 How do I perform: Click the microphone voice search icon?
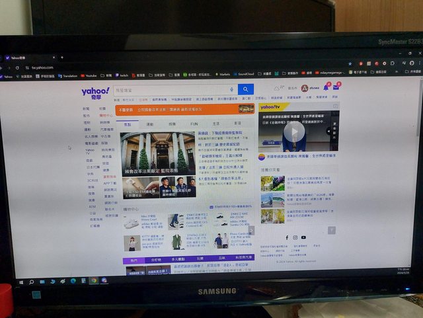231,89
